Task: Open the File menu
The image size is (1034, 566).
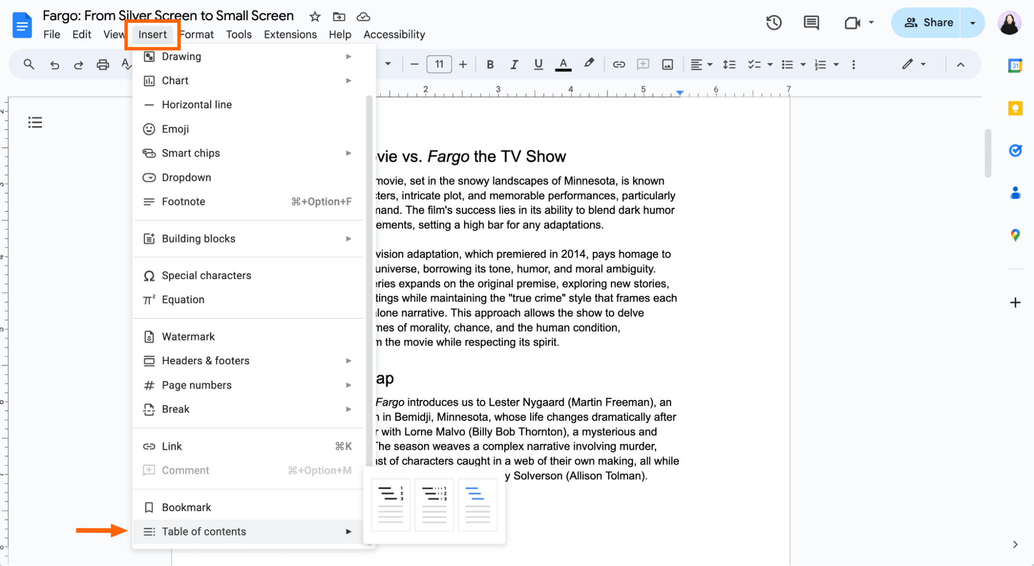Action: pos(52,35)
